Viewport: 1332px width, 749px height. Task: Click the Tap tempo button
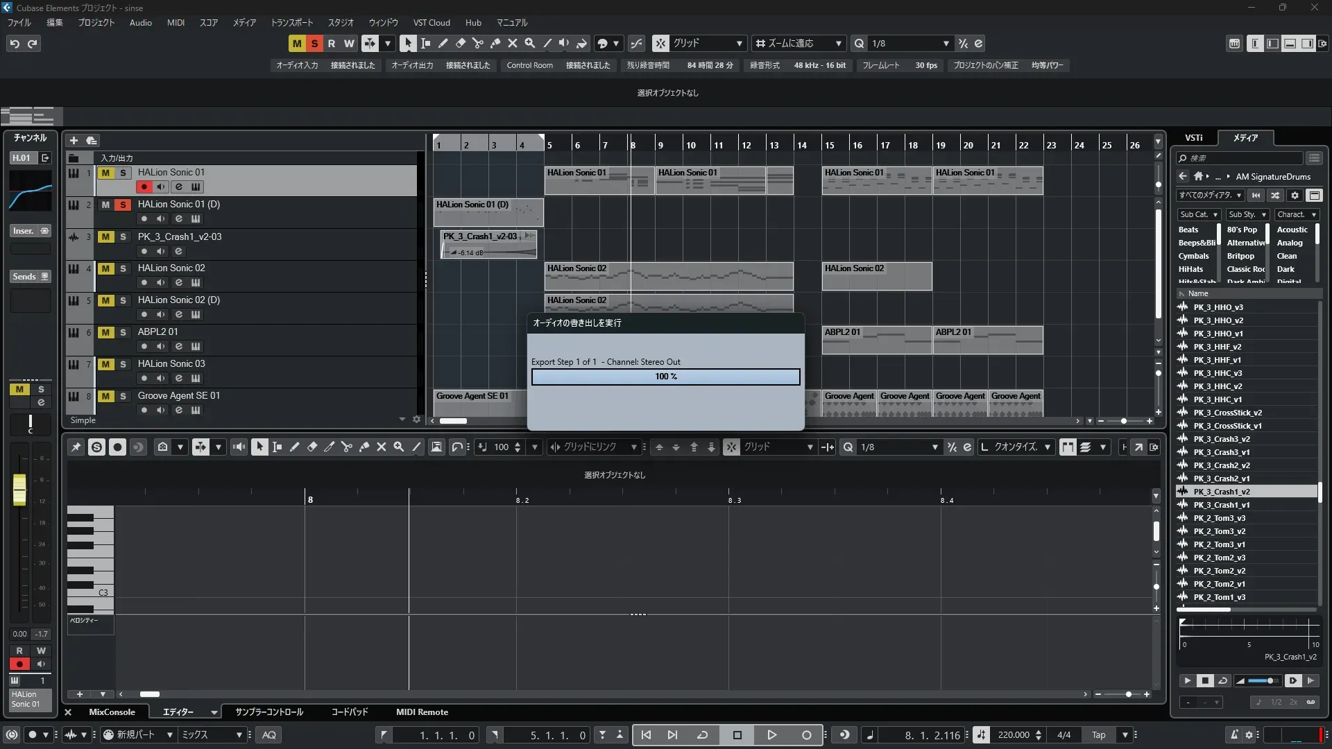pyautogui.click(x=1098, y=735)
